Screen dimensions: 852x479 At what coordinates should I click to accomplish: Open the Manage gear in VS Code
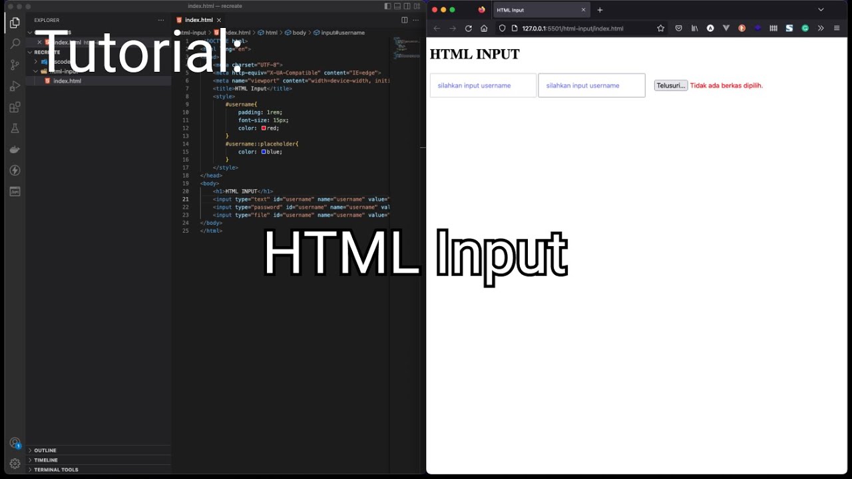click(x=15, y=464)
